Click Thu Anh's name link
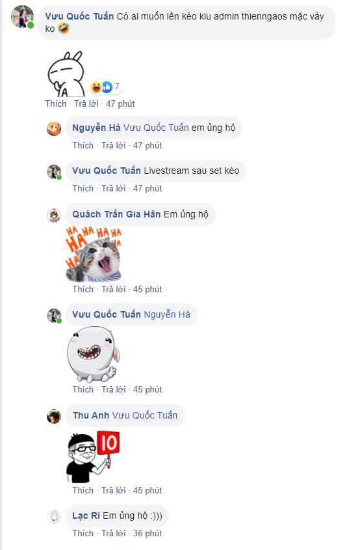The height and width of the screenshot is (550, 345). pos(91,415)
